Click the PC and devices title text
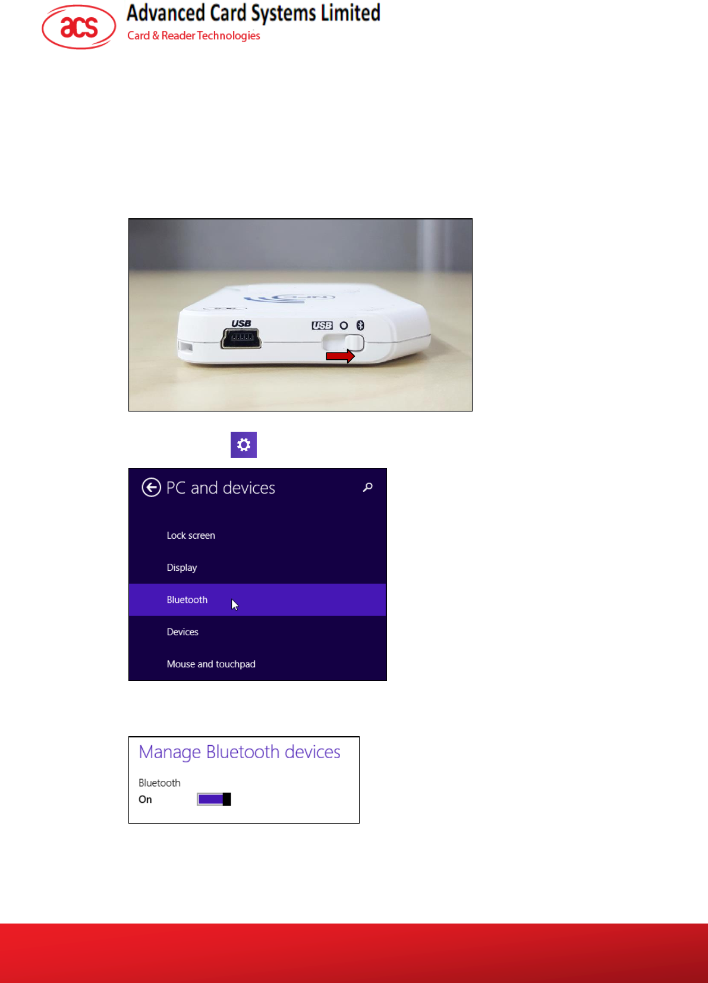 pos(221,488)
